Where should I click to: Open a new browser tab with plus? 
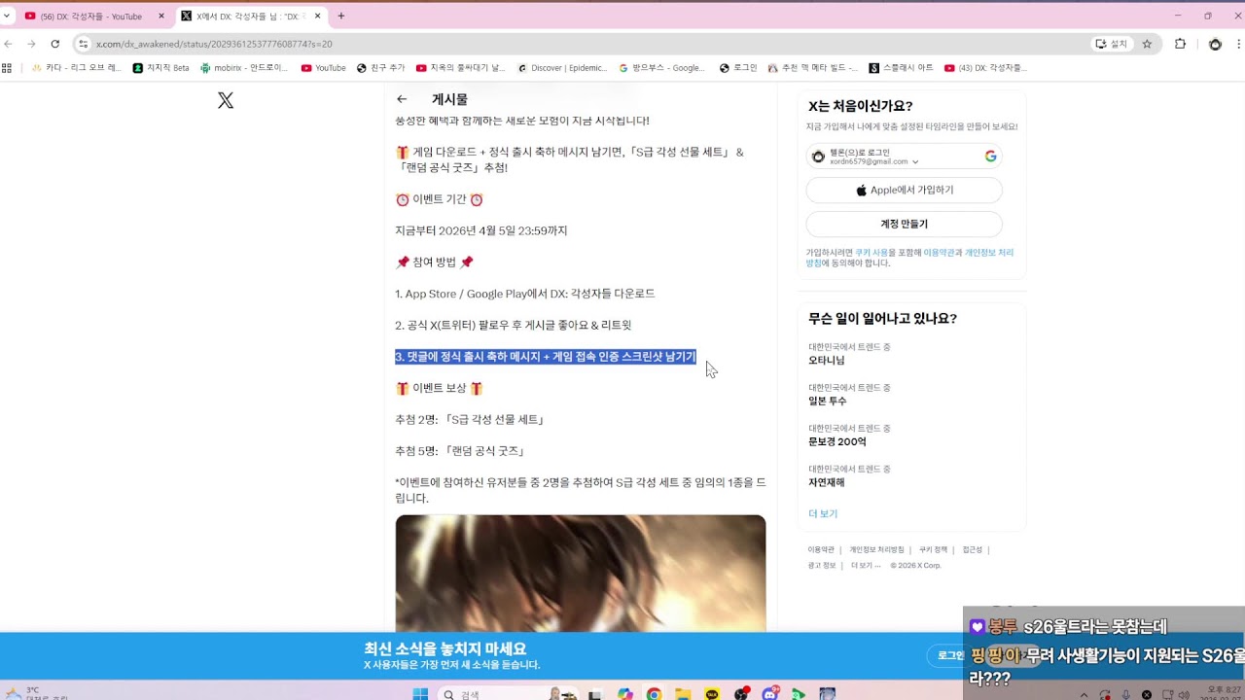click(x=340, y=16)
